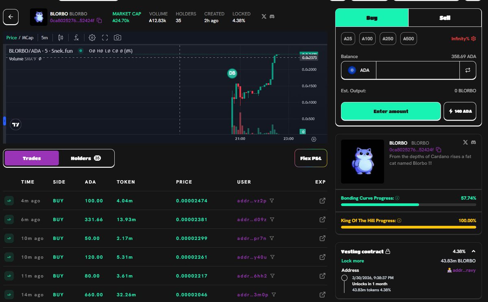
Task: Click the 0.00002474 price cell
Action: [x=192, y=201]
